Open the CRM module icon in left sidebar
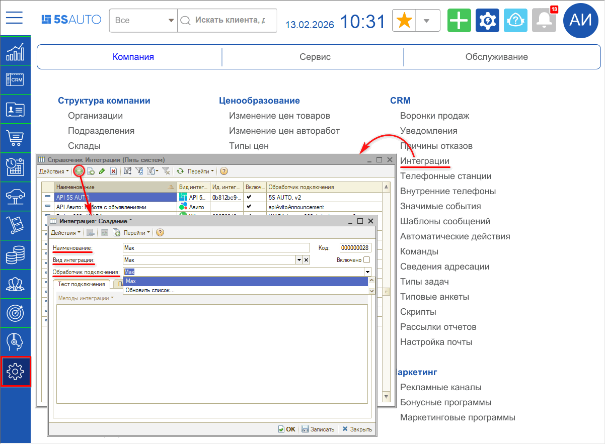This screenshot has width=605, height=444. click(x=14, y=79)
